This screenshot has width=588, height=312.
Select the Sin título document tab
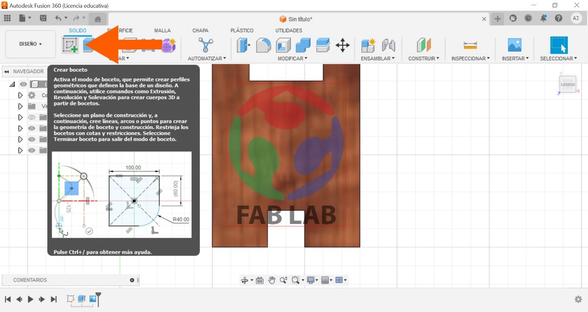coord(296,19)
